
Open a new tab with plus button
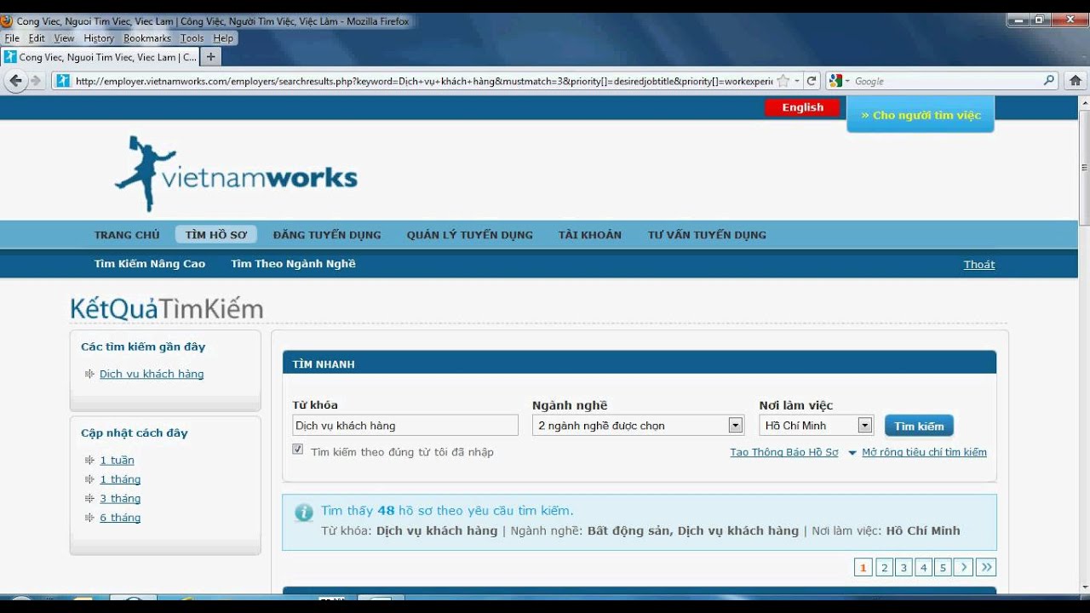coord(210,57)
